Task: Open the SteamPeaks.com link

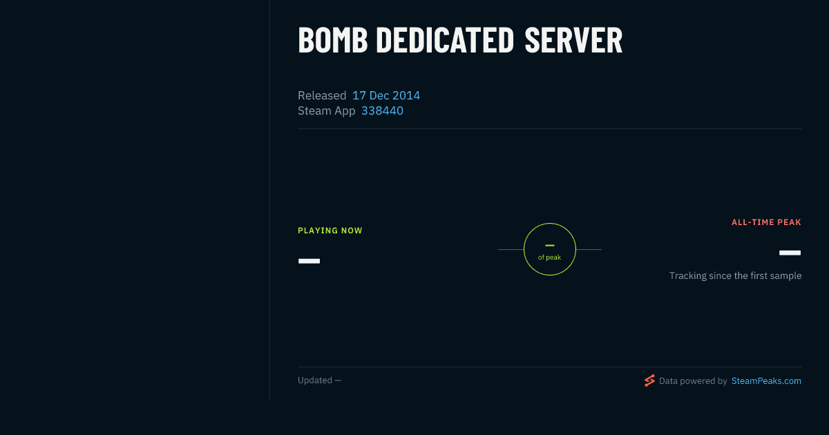Action: 766,380
